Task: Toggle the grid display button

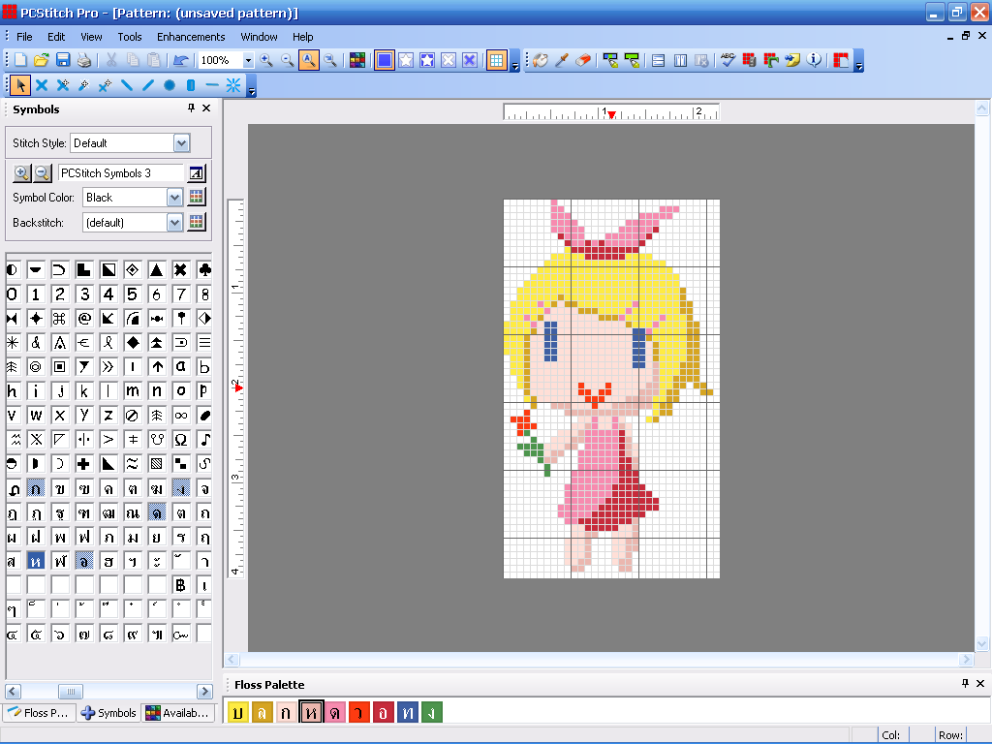Action: point(496,60)
